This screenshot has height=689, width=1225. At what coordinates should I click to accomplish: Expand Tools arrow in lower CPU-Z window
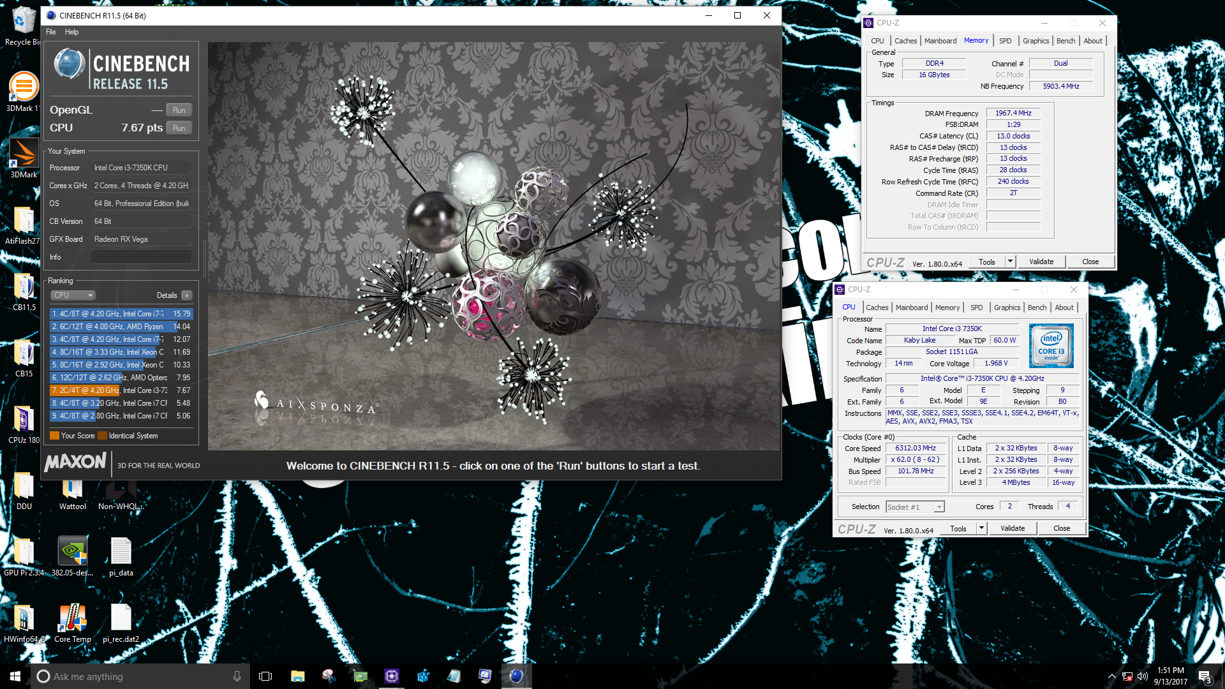[x=981, y=528]
